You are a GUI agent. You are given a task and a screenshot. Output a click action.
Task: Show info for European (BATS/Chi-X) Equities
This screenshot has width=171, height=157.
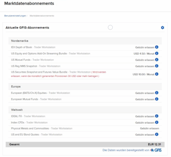157,93
